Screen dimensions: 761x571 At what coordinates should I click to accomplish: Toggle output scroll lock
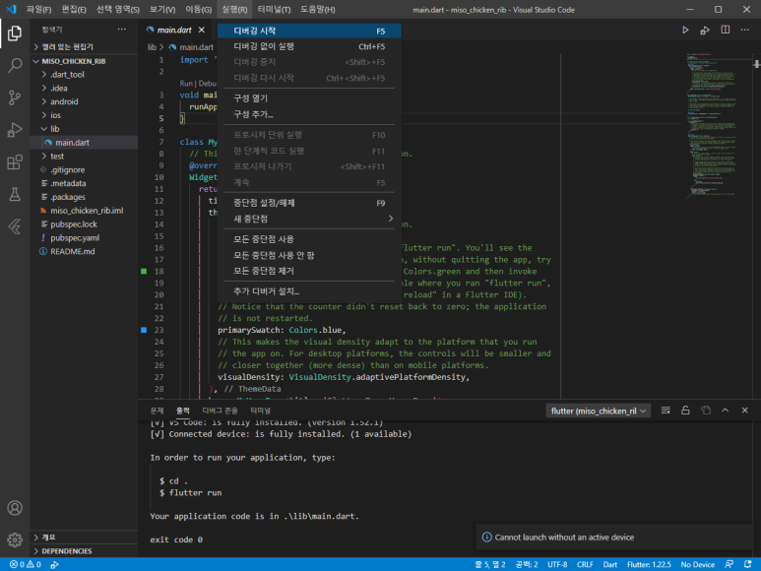point(685,411)
